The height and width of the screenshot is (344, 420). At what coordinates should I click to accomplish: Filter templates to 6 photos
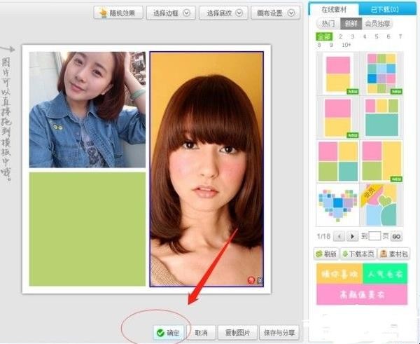click(388, 36)
